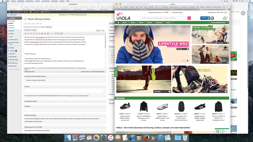Open the Sportarten menu on Vaola
The image size is (253, 142).
click(x=159, y=22)
